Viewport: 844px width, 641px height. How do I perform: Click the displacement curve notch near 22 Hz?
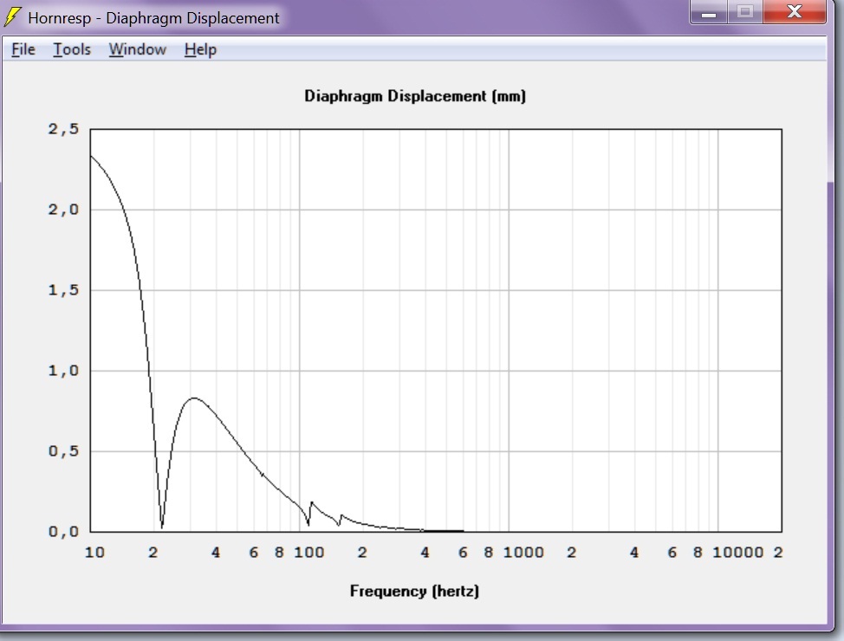[x=162, y=526]
